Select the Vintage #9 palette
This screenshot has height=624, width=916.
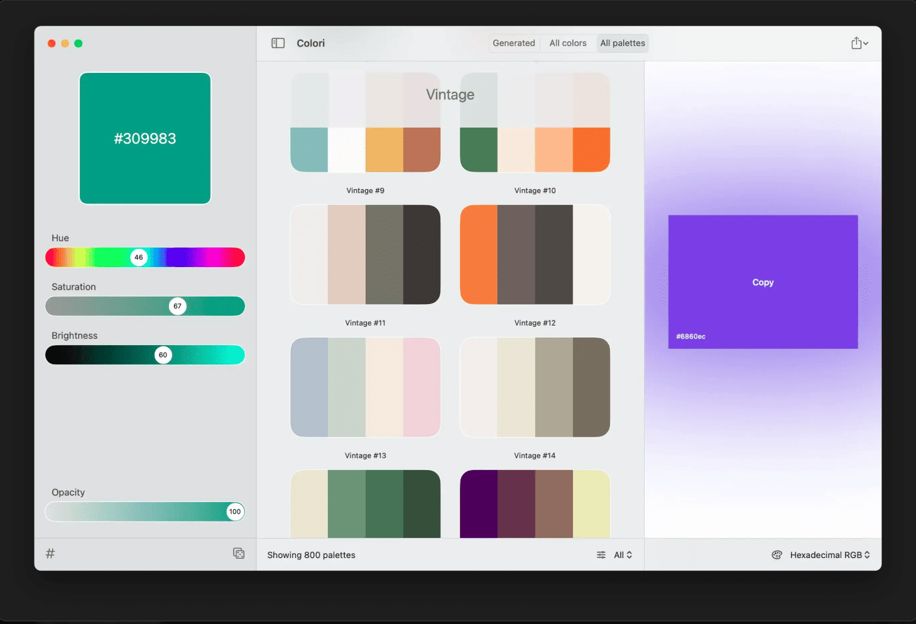click(366, 123)
